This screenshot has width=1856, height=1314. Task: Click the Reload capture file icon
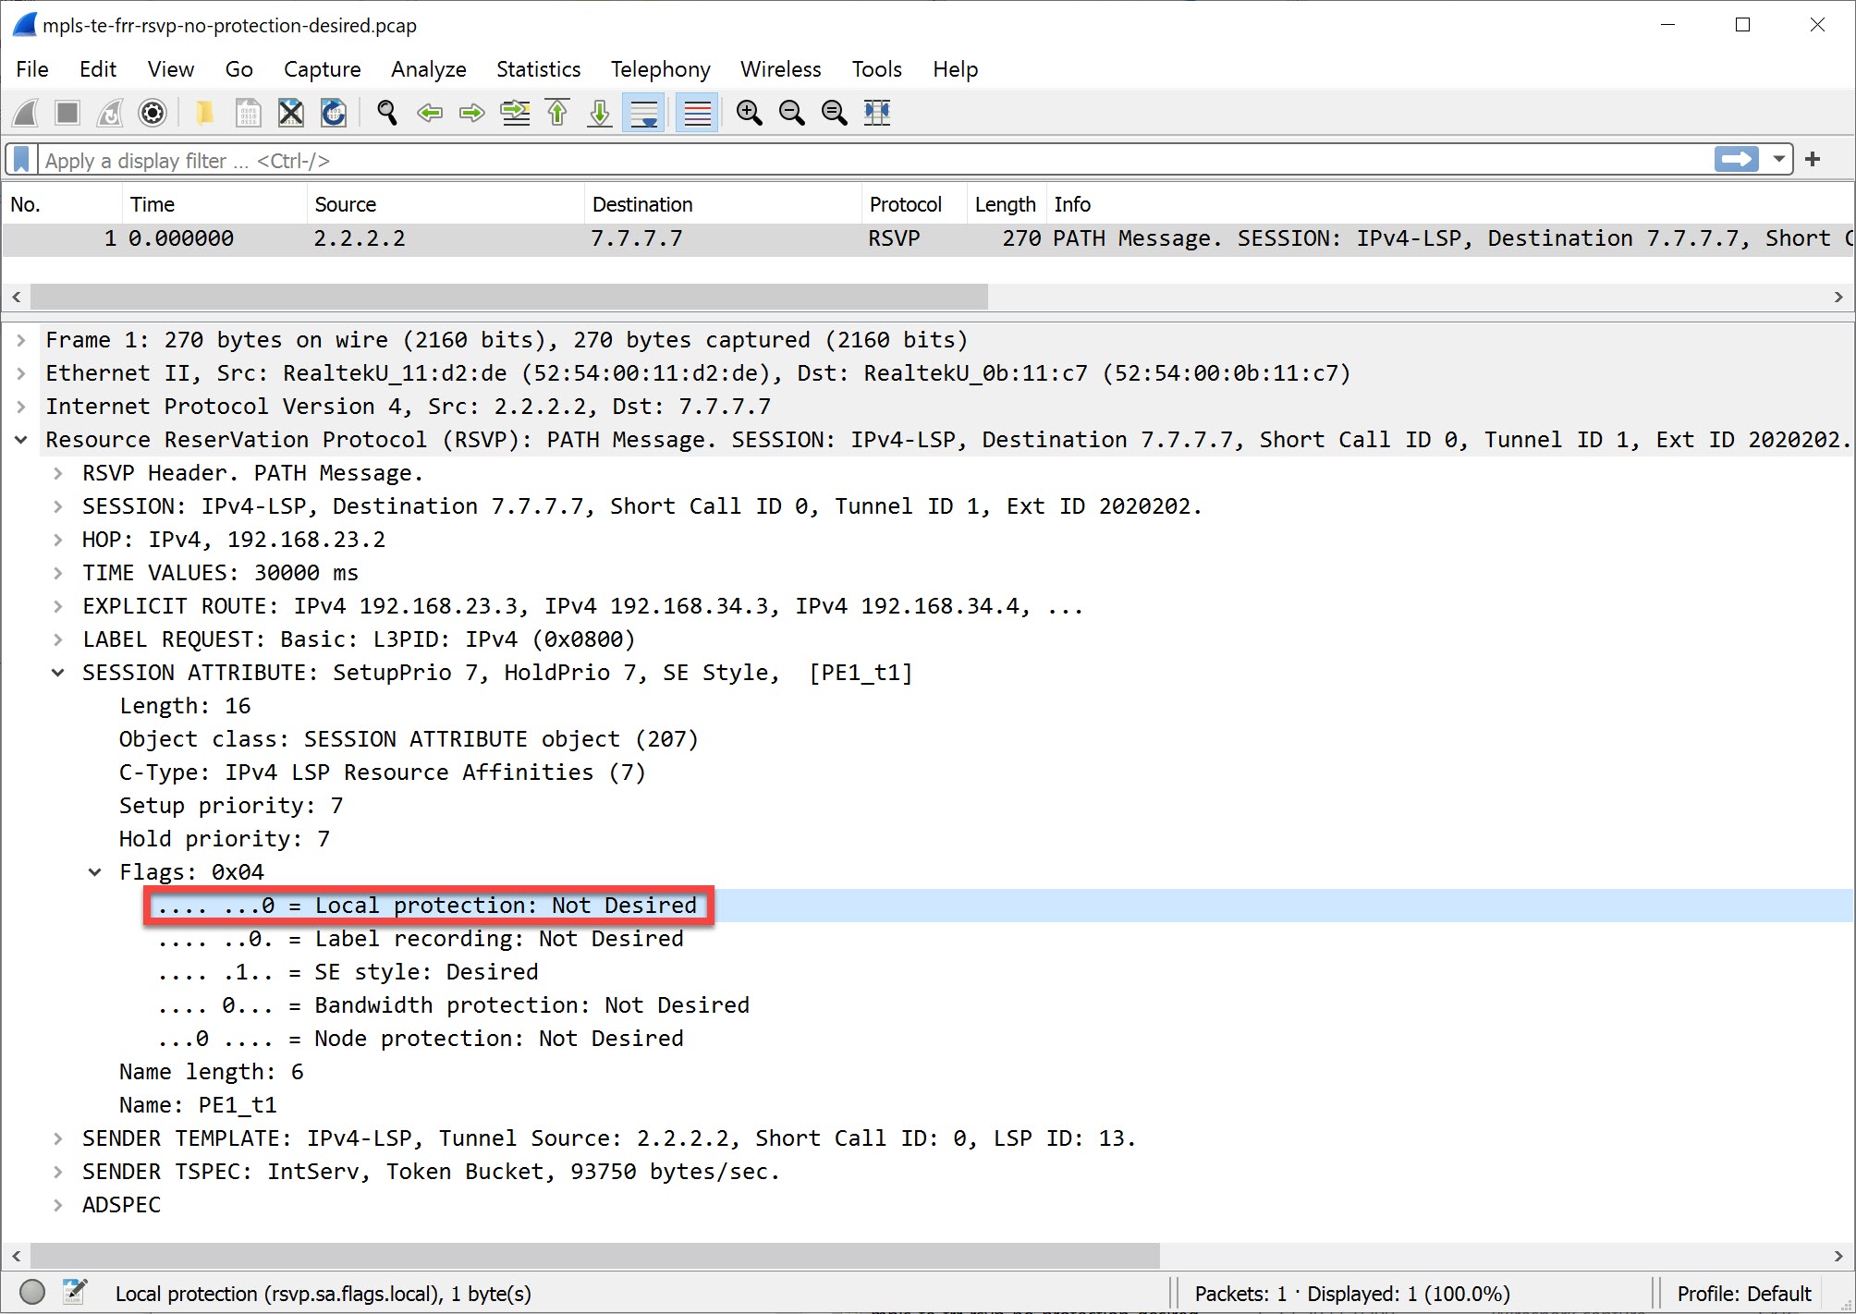[333, 113]
